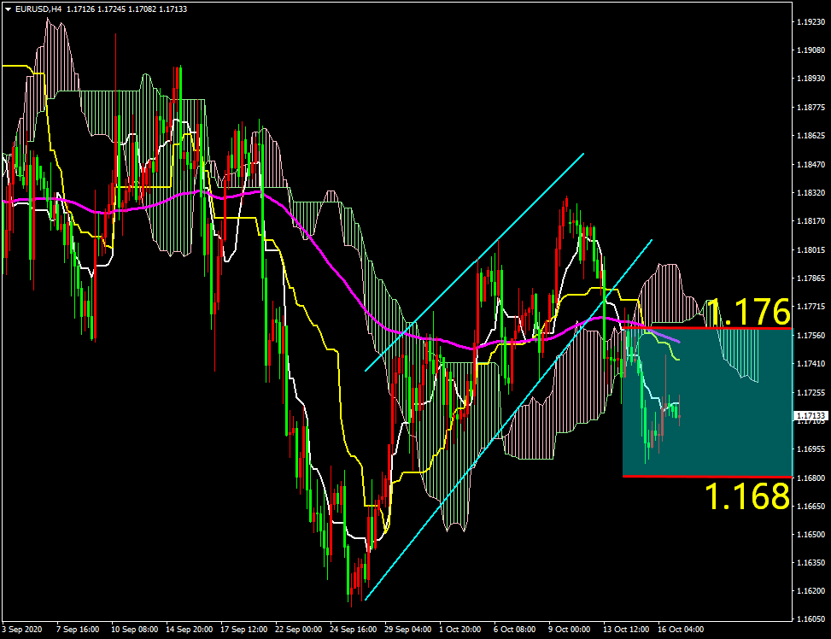Viewport: 831px width, 639px height.
Task: Click the current price marker 1.17133
Action: click(811, 416)
